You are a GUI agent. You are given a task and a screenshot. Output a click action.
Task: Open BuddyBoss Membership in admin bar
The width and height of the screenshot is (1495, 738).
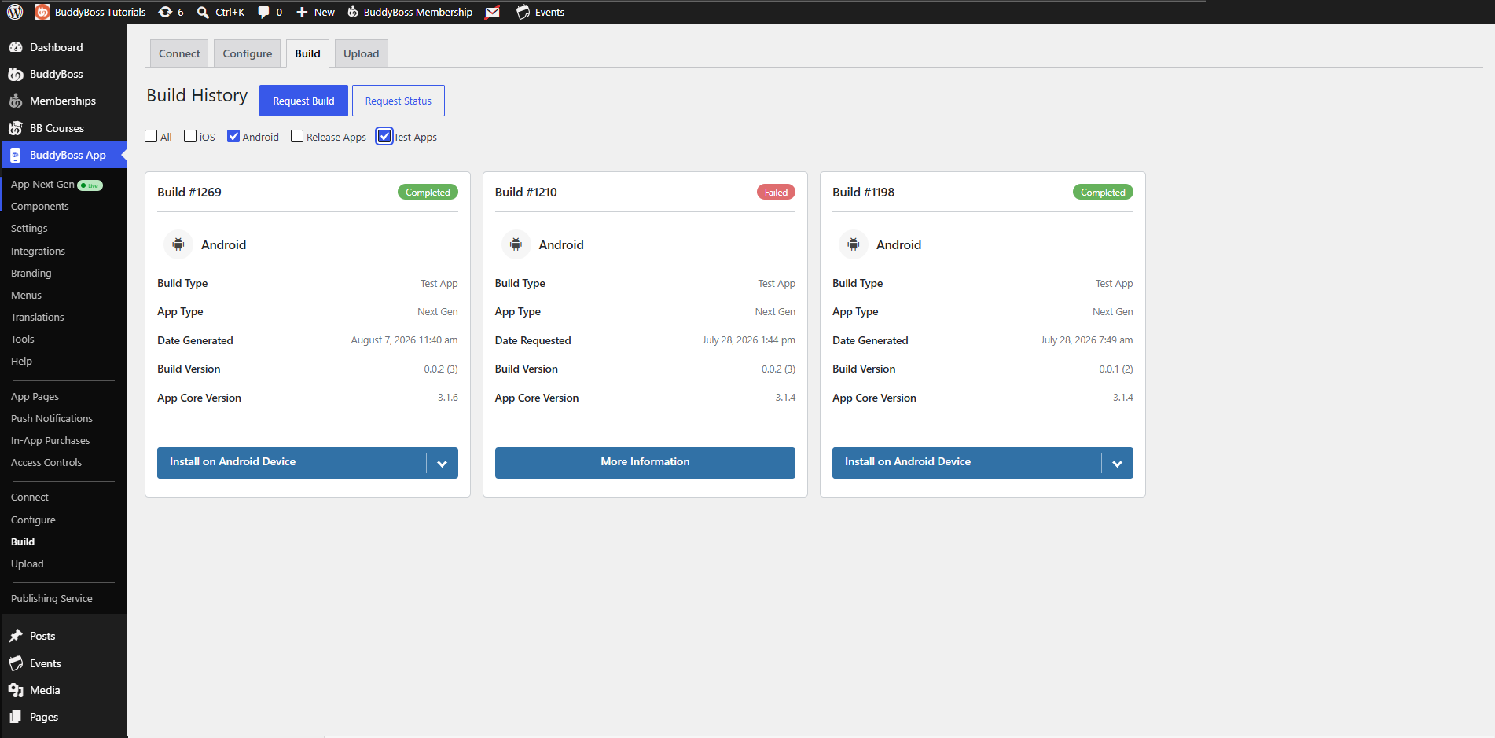click(x=410, y=12)
